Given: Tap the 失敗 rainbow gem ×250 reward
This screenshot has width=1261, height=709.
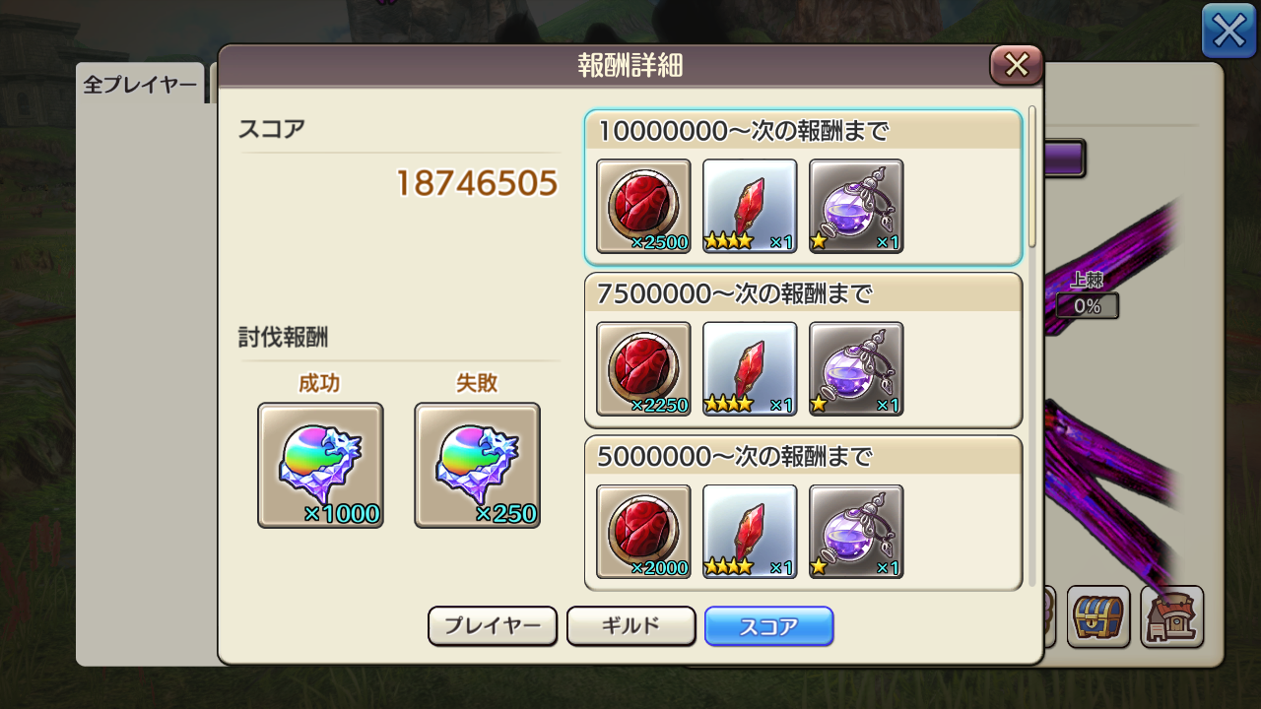Looking at the screenshot, I should click(x=477, y=465).
